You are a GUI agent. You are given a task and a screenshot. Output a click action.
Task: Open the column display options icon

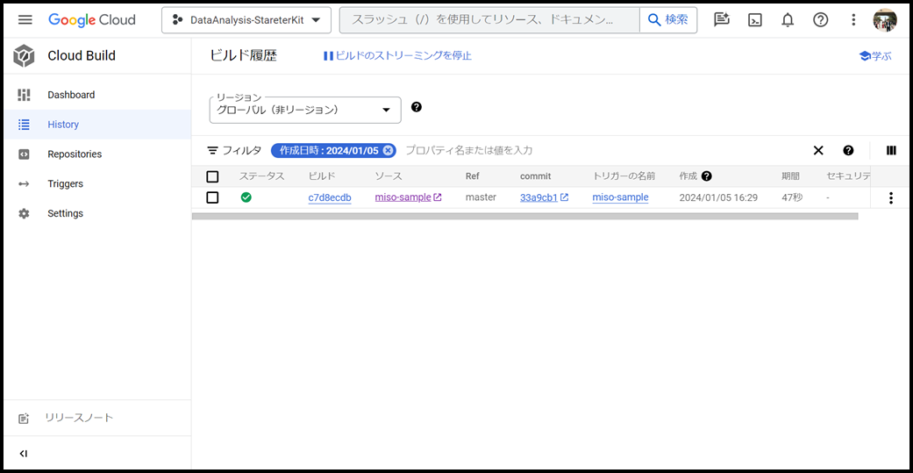891,150
